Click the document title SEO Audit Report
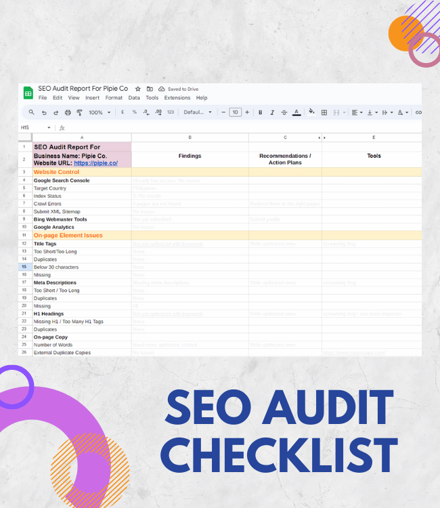 pos(83,89)
